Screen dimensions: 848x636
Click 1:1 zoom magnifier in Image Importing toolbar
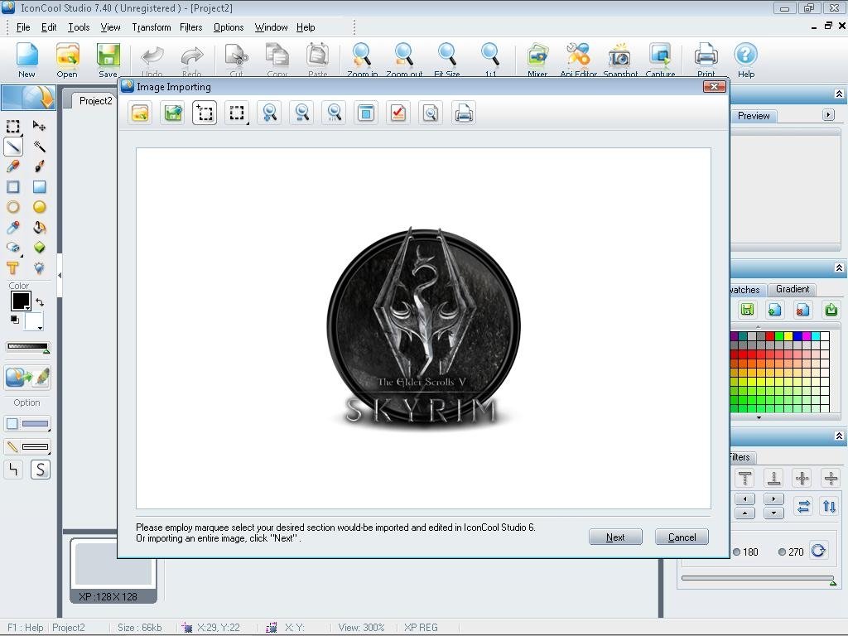click(x=335, y=113)
